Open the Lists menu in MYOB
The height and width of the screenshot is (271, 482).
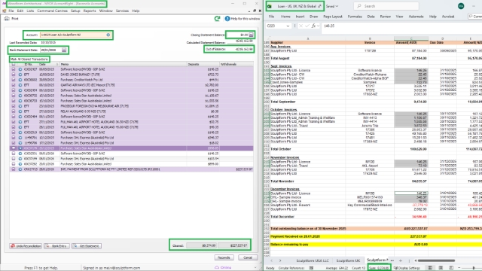pos(30,11)
